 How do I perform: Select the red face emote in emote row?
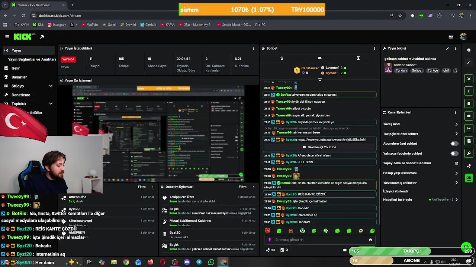pos(267,231)
